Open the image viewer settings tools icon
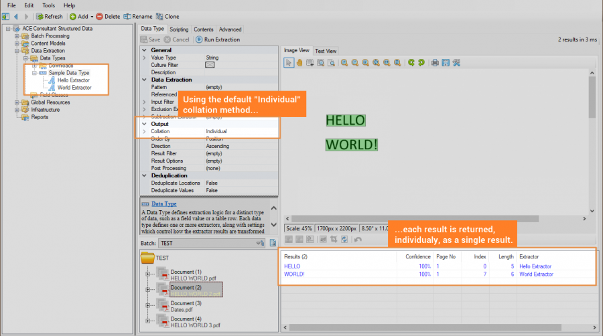The width and height of the screenshot is (603, 336). coord(456,63)
